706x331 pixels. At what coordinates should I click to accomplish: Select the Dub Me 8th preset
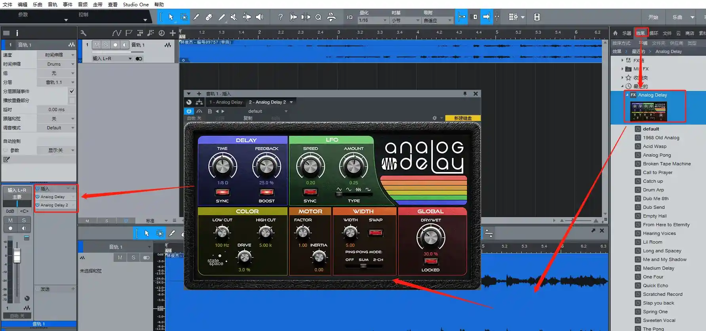[655, 199]
